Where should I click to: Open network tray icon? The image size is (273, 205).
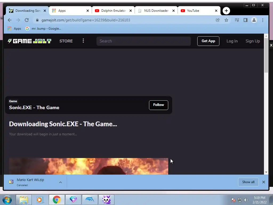(x=240, y=200)
